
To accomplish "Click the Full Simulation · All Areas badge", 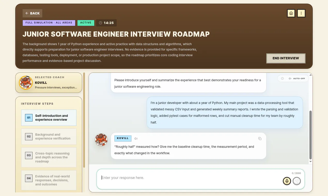I will 49,23.
